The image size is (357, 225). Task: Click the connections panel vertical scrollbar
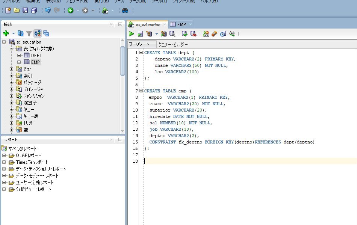point(123,60)
